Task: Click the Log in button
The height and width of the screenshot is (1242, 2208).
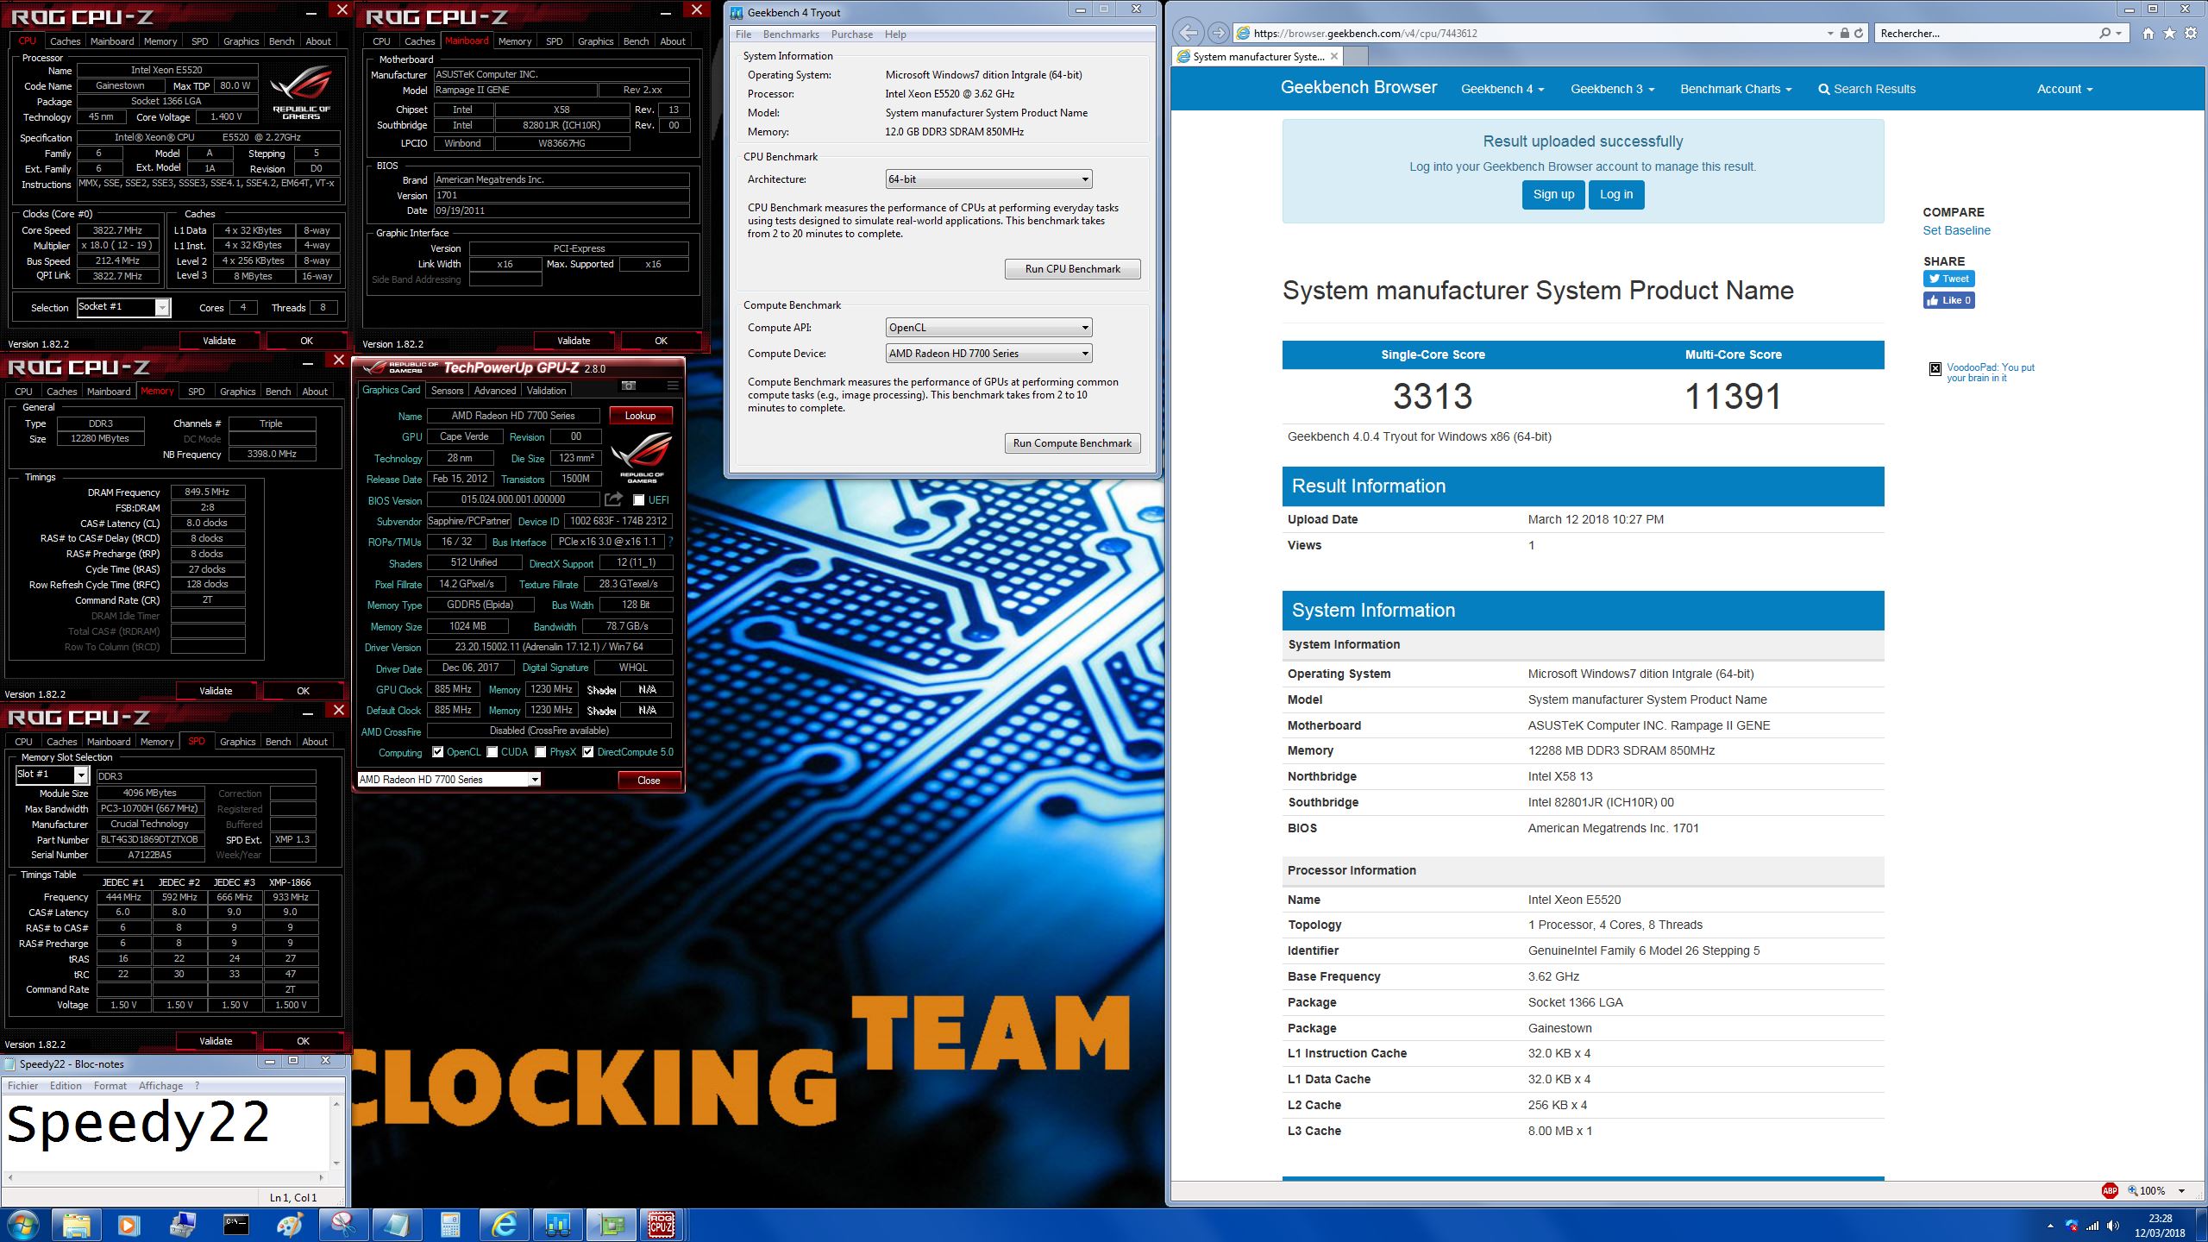Action: pyautogui.click(x=1616, y=195)
